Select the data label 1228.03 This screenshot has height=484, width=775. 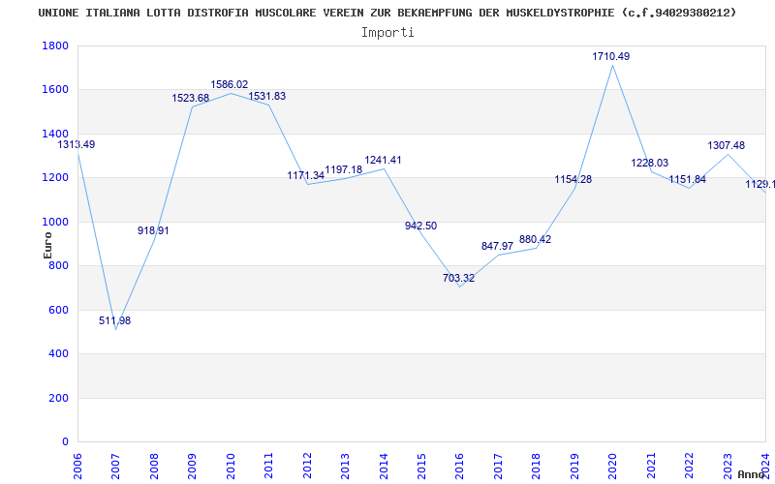(x=650, y=163)
